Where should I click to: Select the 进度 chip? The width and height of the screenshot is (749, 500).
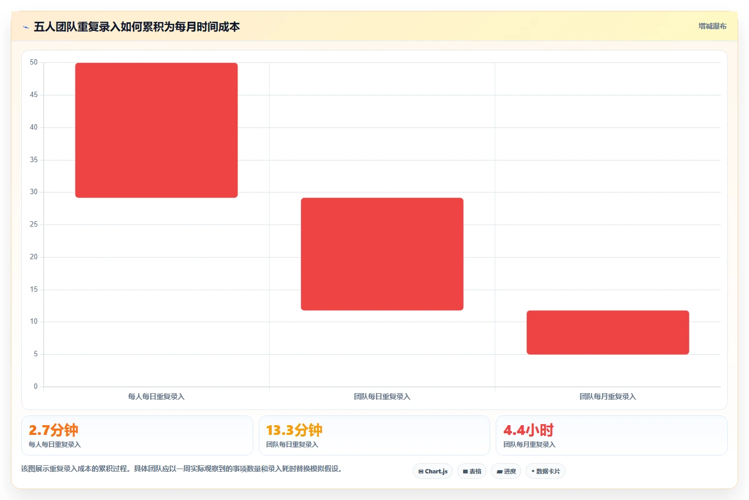[x=506, y=471]
